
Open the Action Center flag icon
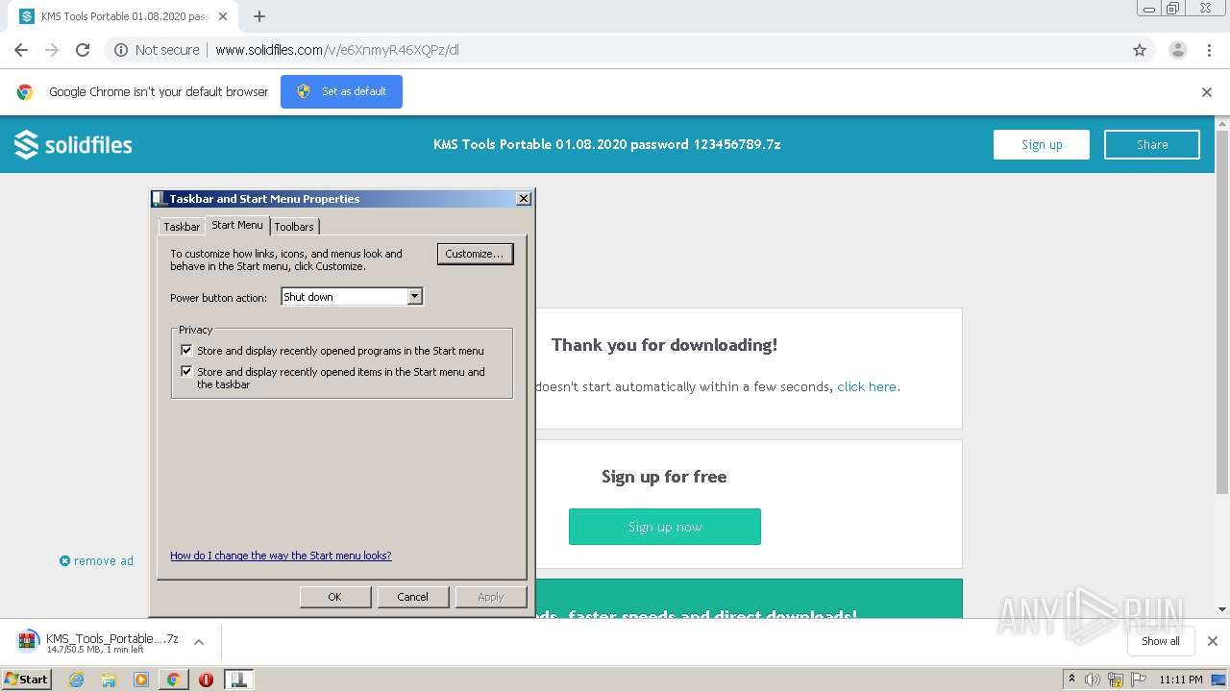[1139, 680]
